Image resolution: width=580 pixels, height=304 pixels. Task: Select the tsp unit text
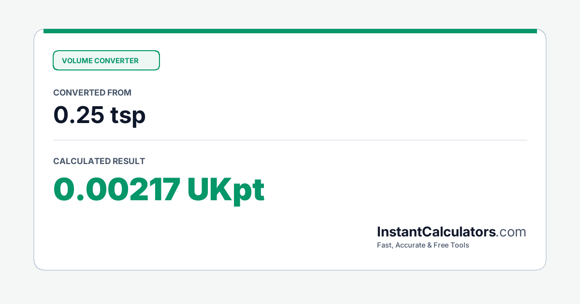(x=128, y=116)
